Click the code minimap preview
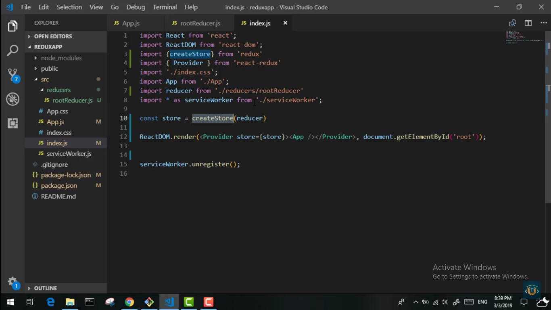 525,37
